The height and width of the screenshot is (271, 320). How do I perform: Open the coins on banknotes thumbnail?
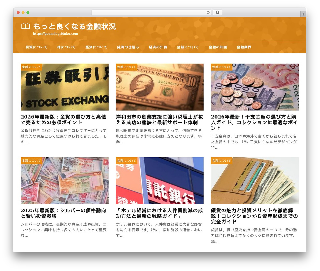255,87
